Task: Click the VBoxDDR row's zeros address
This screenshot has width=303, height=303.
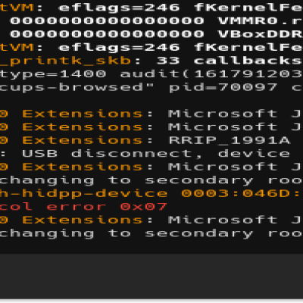Action: click(107, 34)
